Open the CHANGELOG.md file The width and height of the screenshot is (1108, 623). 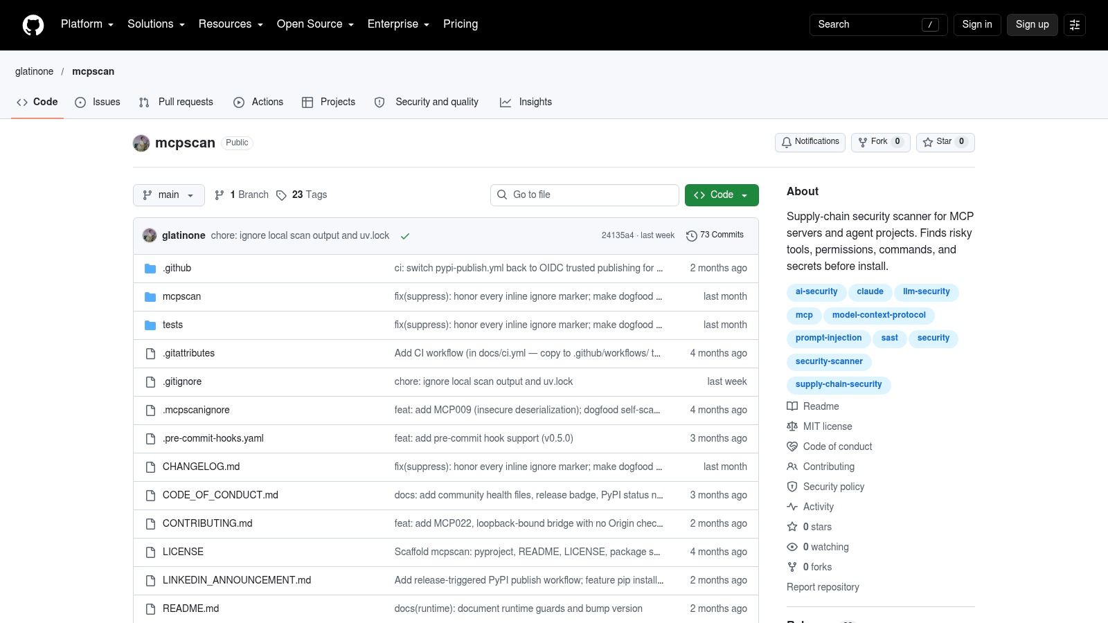(x=202, y=467)
